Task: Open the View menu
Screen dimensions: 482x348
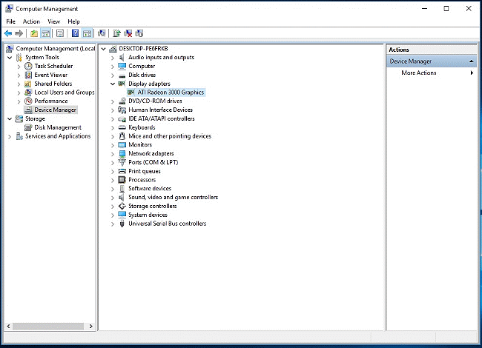Action: [53, 21]
